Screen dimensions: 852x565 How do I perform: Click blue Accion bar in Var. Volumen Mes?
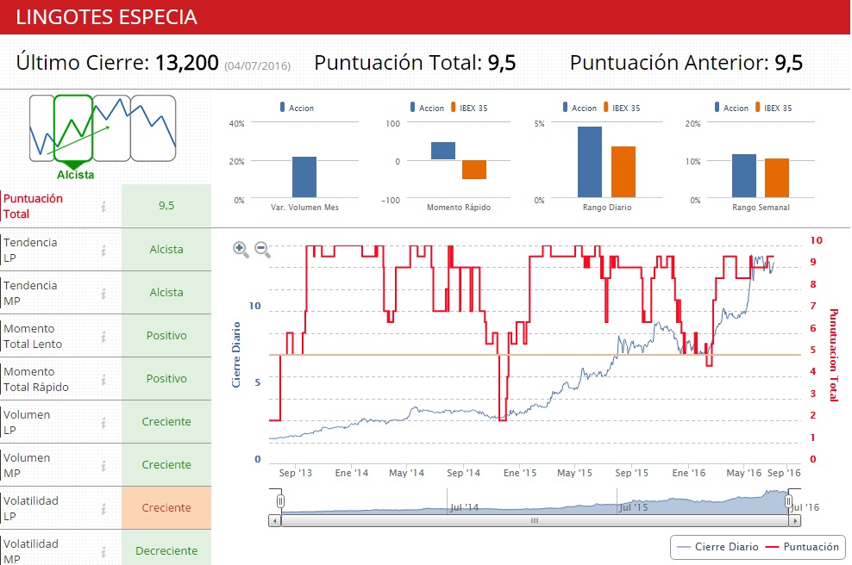(x=304, y=177)
